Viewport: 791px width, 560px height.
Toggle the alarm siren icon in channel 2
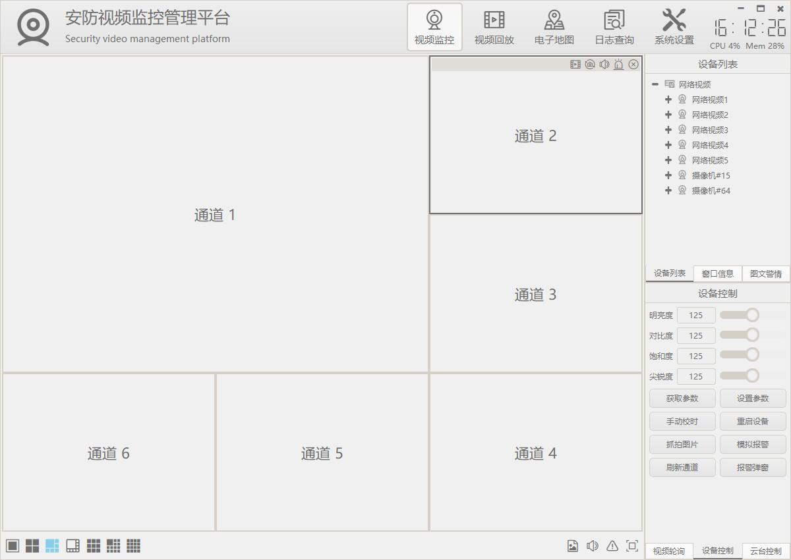[x=619, y=64]
